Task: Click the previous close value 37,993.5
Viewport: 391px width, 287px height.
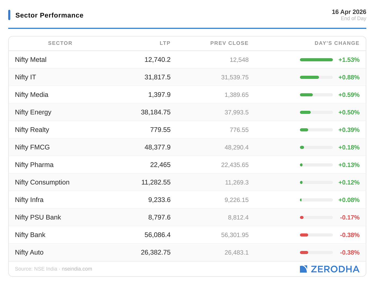Action: coord(237,112)
